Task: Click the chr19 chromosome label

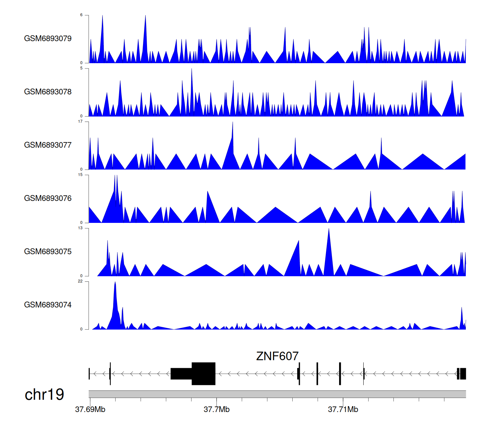Action: [x=44, y=394]
